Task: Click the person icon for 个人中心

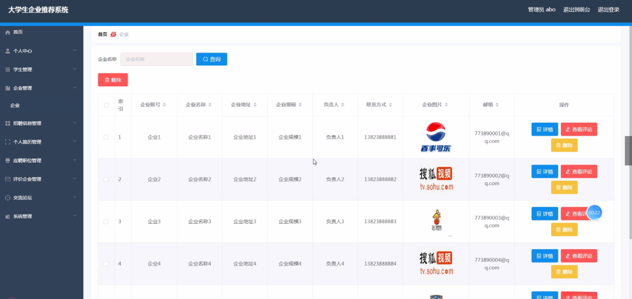Action: tap(8, 51)
